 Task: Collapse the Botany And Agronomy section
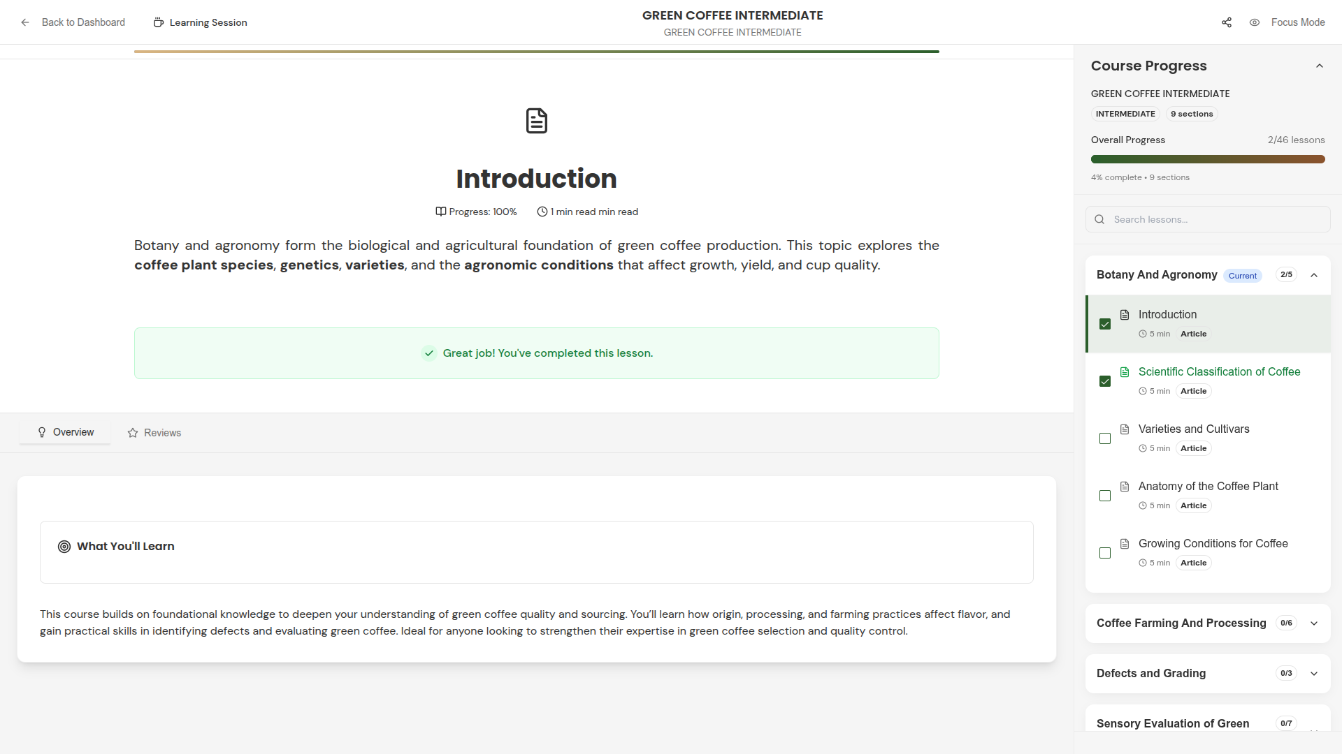[x=1314, y=275]
